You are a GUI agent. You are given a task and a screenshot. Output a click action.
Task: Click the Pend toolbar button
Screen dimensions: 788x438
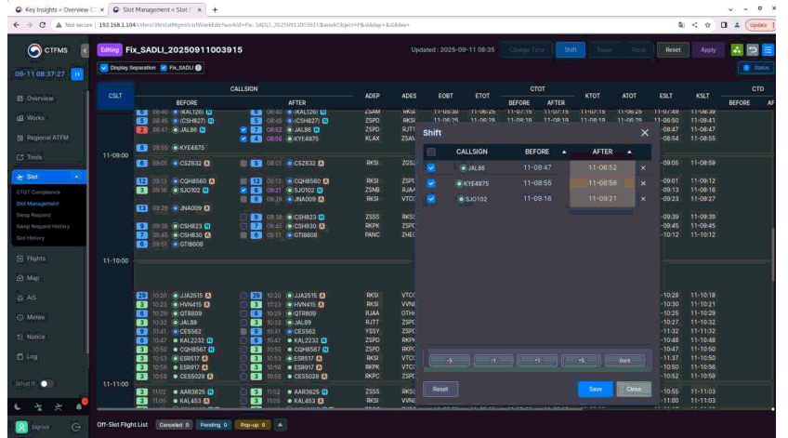pos(638,50)
